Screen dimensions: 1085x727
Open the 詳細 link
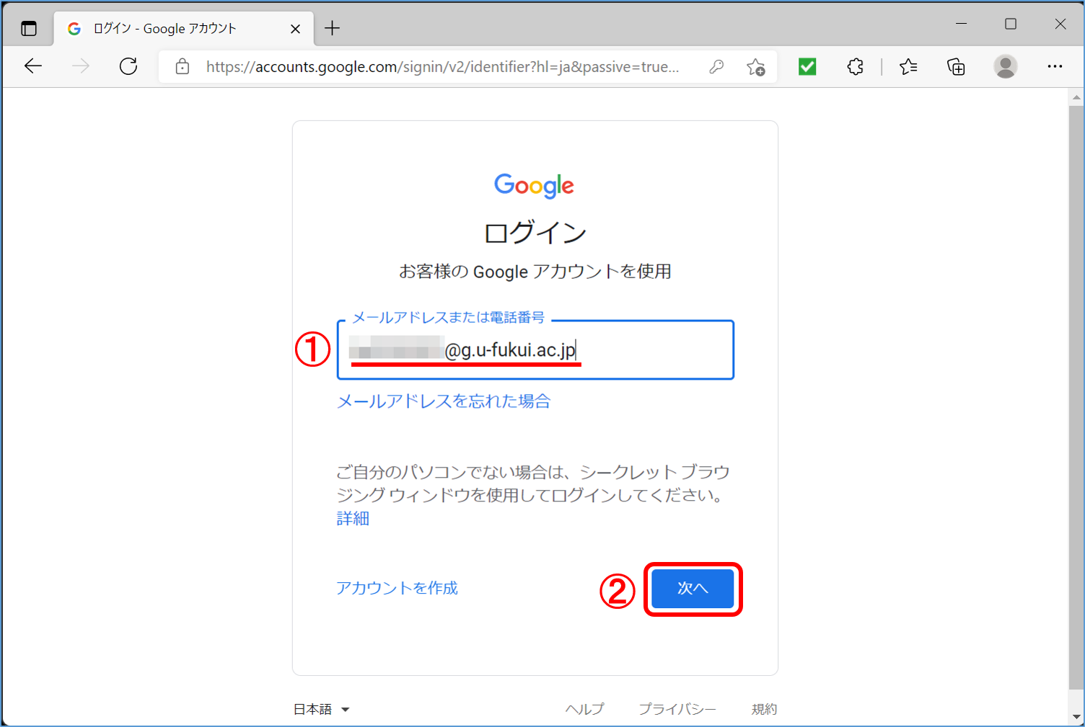point(353,519)
